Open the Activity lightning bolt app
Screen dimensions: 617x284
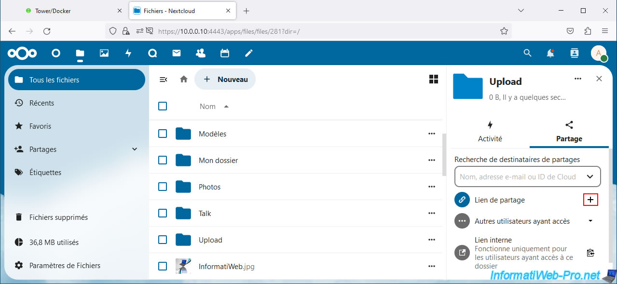128,53
